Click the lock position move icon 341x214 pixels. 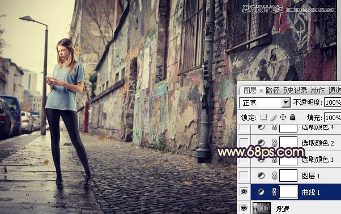pyautogui.click(x=283, y=117)
